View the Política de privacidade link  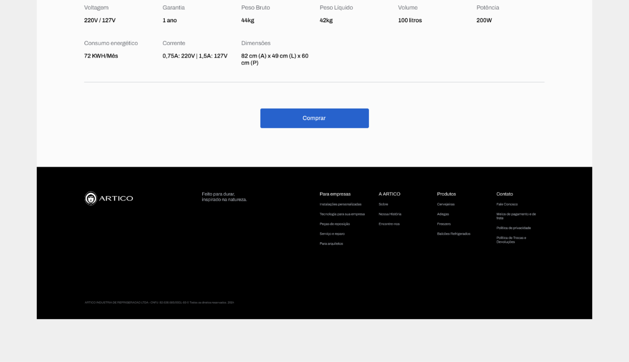(x=513, y=228)
